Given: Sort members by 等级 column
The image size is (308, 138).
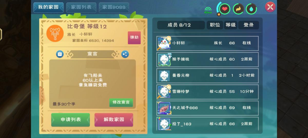Looking at the screenshot, I should (x=230, y=25).
